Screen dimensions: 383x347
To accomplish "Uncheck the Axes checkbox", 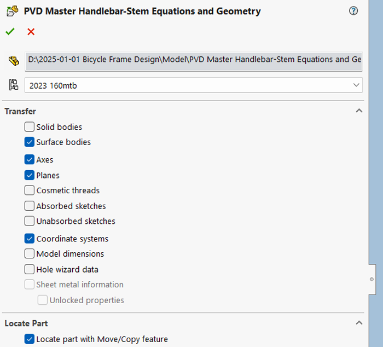I will coord(30,160).
